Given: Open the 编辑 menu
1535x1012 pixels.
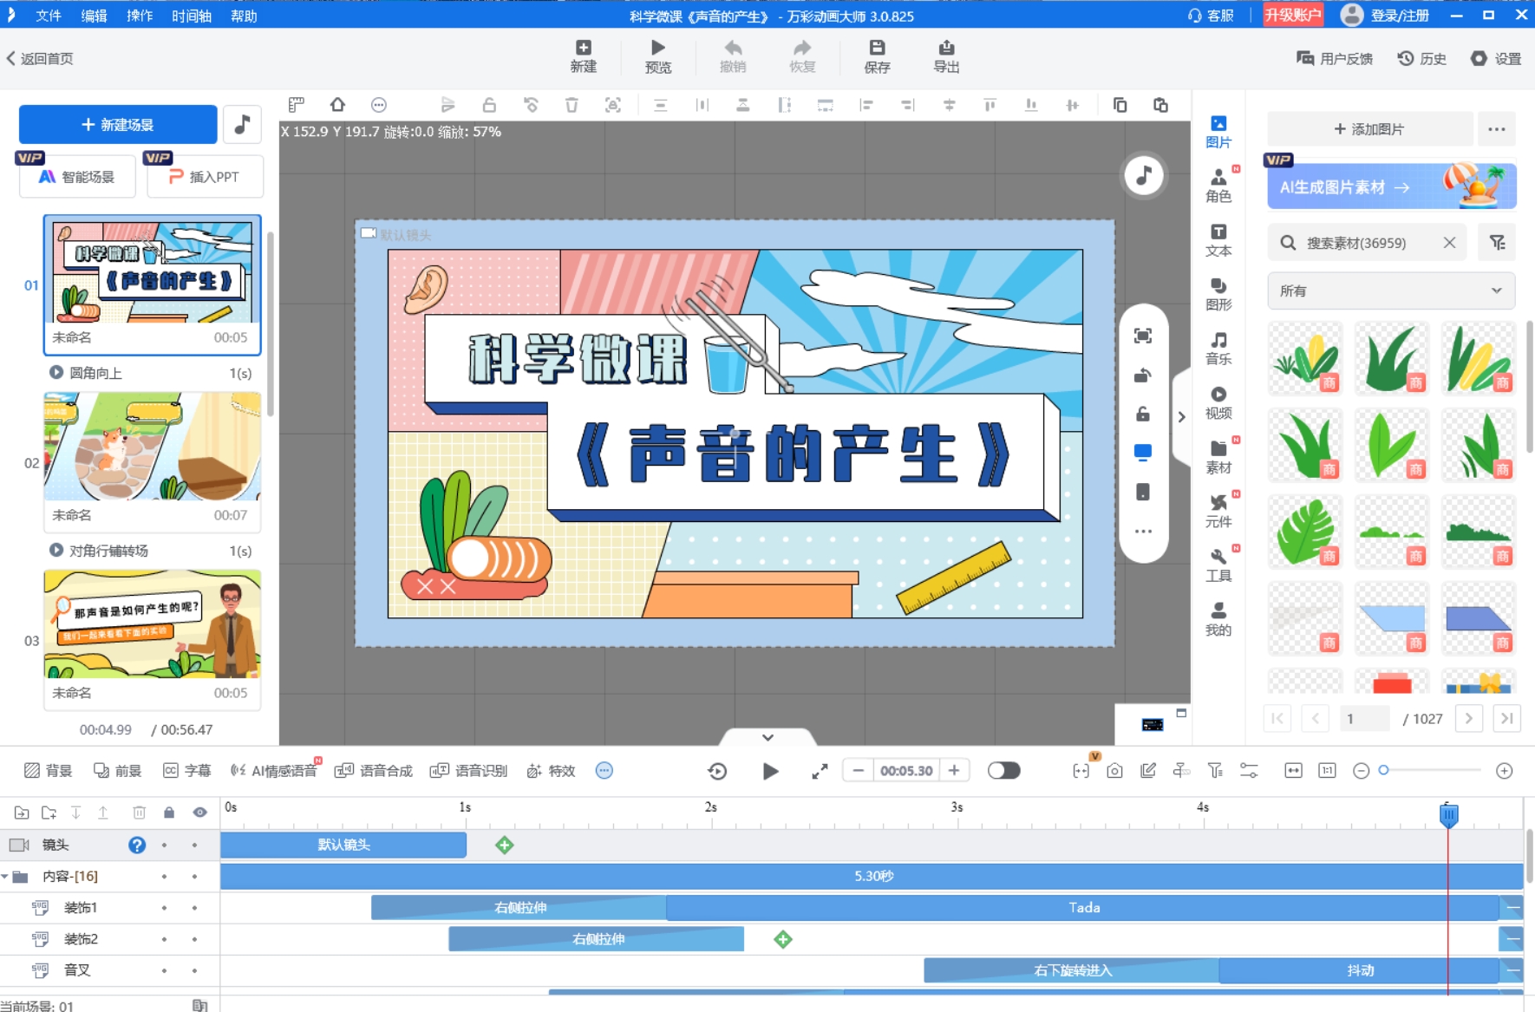Looking at the screenshot, I should point(94,16).
